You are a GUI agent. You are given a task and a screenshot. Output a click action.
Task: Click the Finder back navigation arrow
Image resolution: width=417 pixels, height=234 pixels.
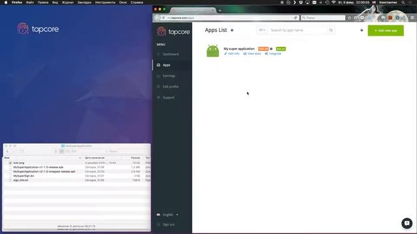(7, 151)
